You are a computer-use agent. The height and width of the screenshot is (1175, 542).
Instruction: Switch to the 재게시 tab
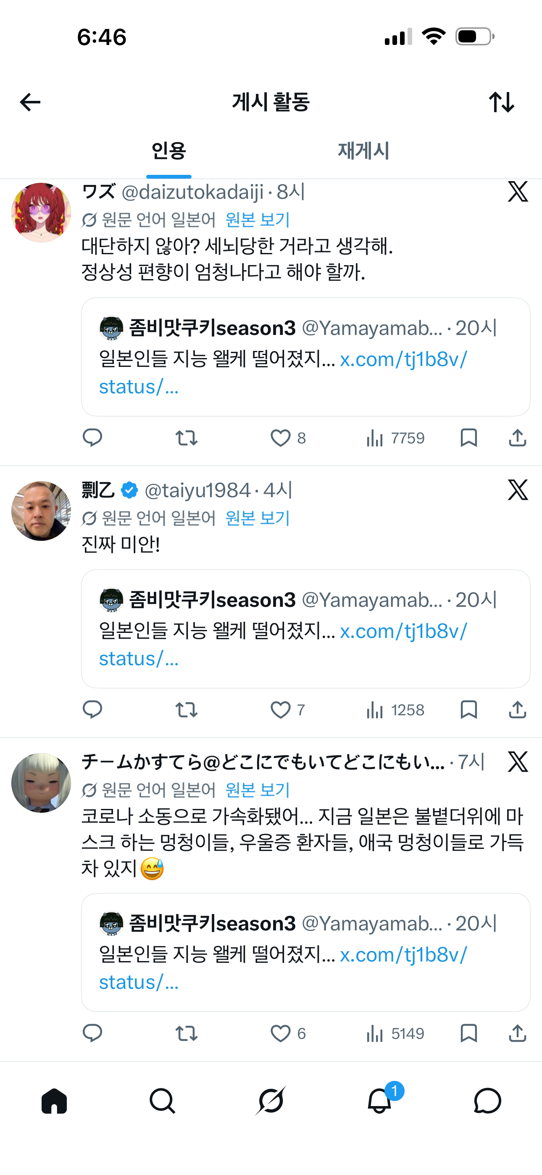click(x=363, y=151)
